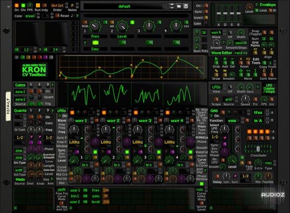Click the Grid Function display showing sum
Image resolution: width=290 pixels, height=213 pixels.
click(x=233, y=121)
